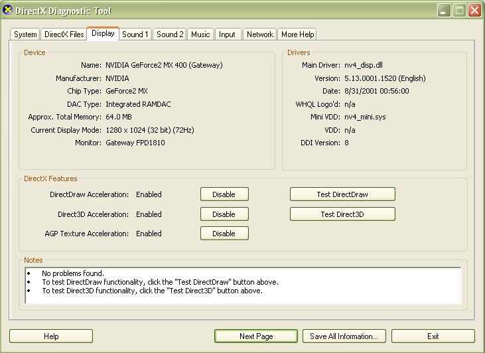Exit the DirectX Diagnostic Tool
Image resolution: width=485 pixels, height=353 pixels.
tap(433, 336)
